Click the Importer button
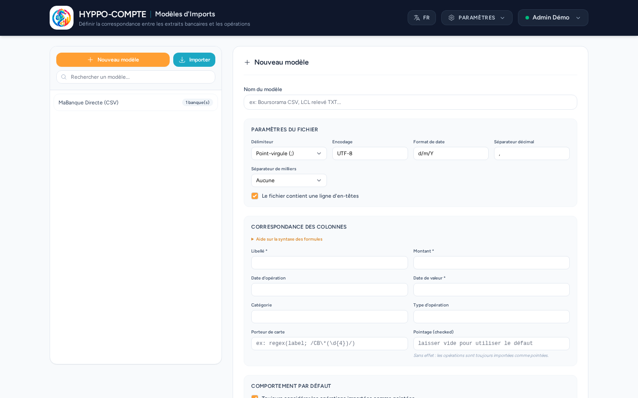Screen dimensions: 638x398 (x=194, y=60)
